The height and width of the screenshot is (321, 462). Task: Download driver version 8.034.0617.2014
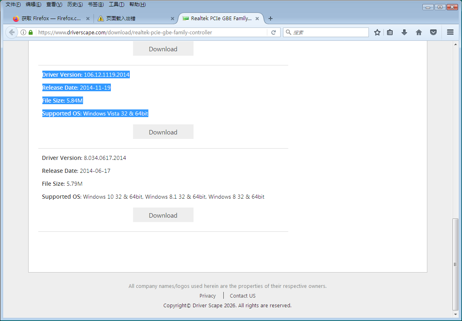(163, 215)
